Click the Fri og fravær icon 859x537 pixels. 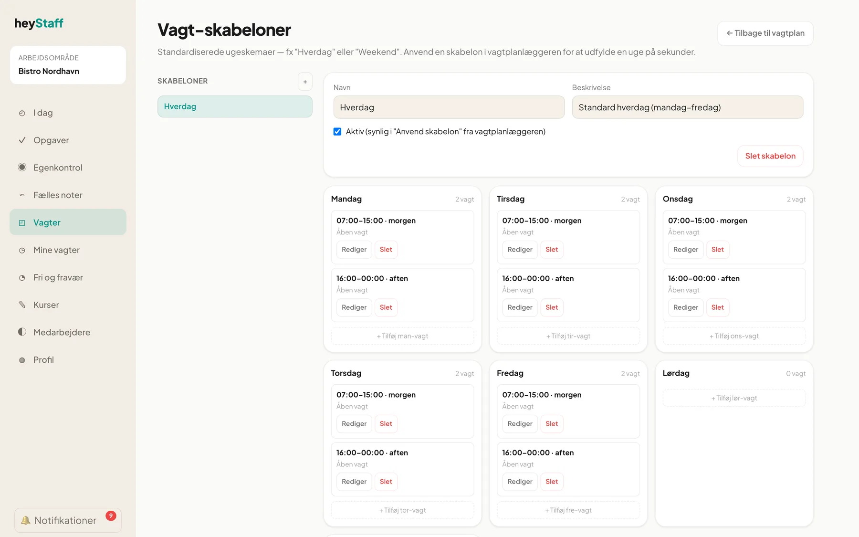click(22, 277)
